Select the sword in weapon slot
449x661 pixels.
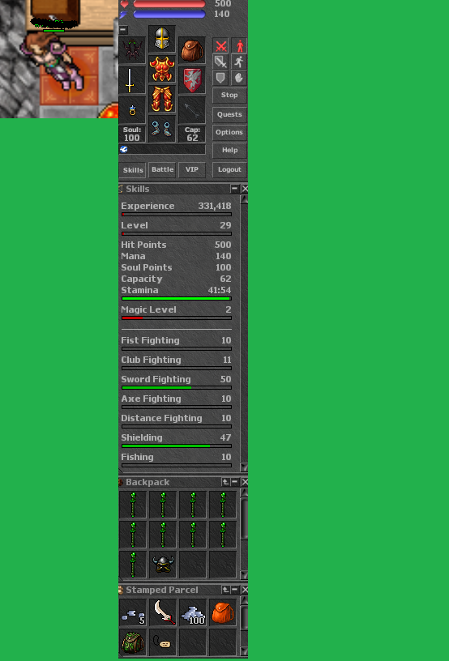point(132,80)
